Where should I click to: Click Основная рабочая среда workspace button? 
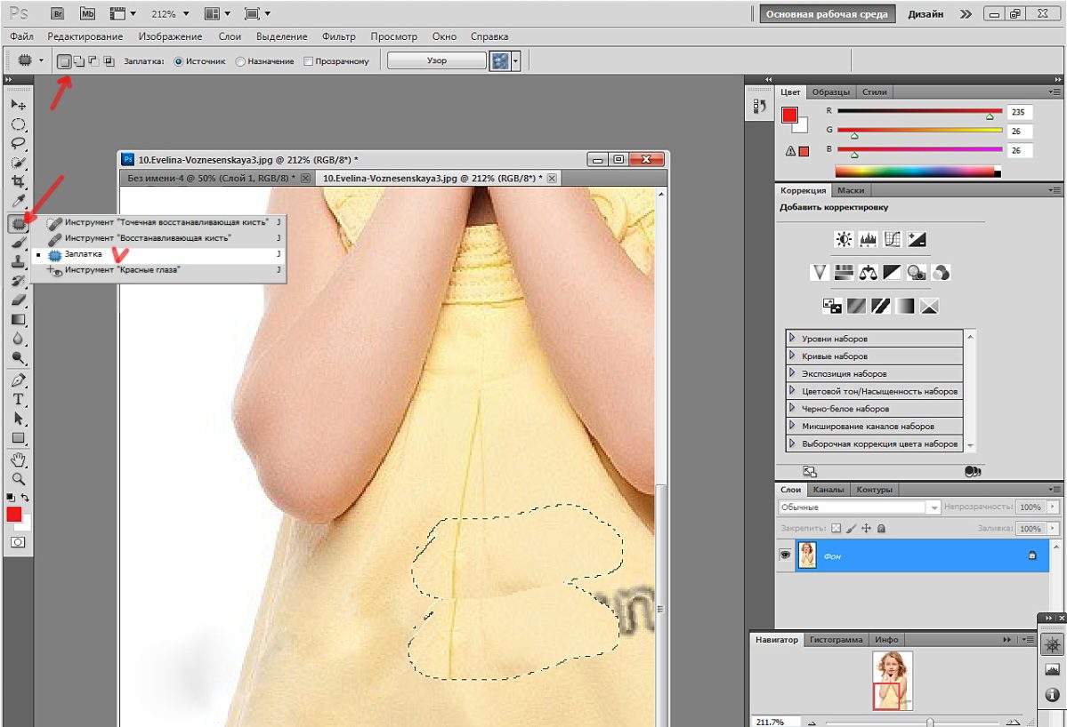point(827,13)
